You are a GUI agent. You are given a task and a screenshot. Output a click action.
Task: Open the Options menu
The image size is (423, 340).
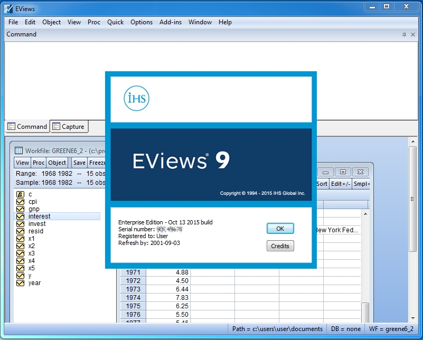click(x=142, y=22)
